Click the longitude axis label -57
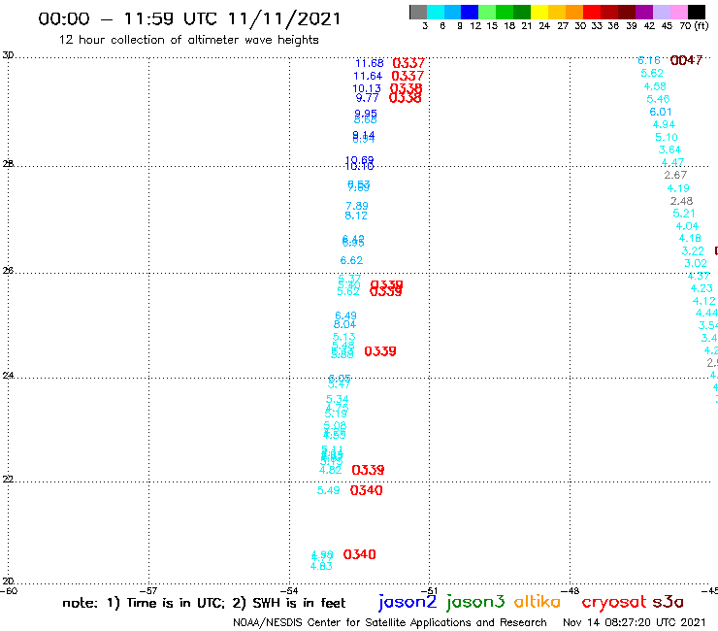Viewport: 718px width, 631px height. click(x=148, y=591)
